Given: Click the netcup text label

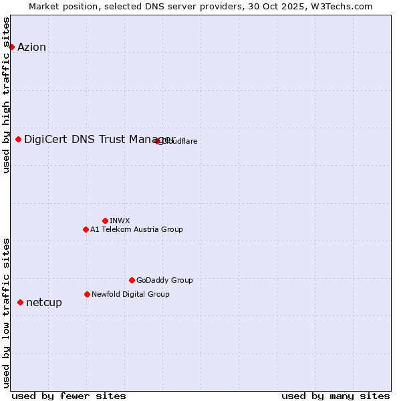Looking at the screenshot, I should [44, 303].
